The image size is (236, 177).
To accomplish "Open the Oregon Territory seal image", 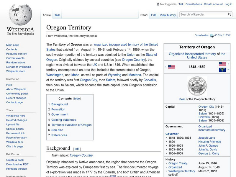I will 197,86.
